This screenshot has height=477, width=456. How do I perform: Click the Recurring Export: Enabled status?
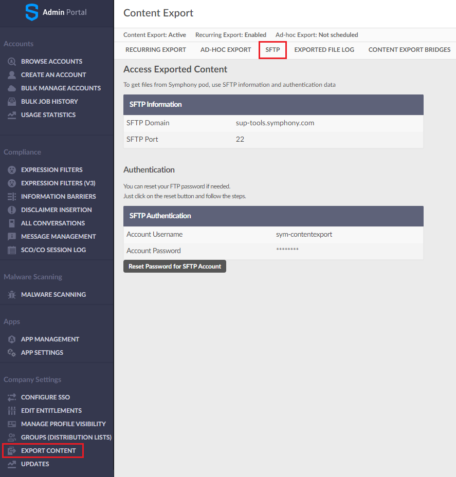(x=231, y=35)
